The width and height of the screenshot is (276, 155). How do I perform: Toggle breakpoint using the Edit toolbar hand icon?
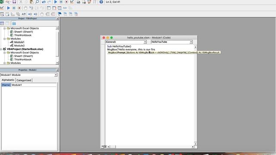click(x=42, y=14)
